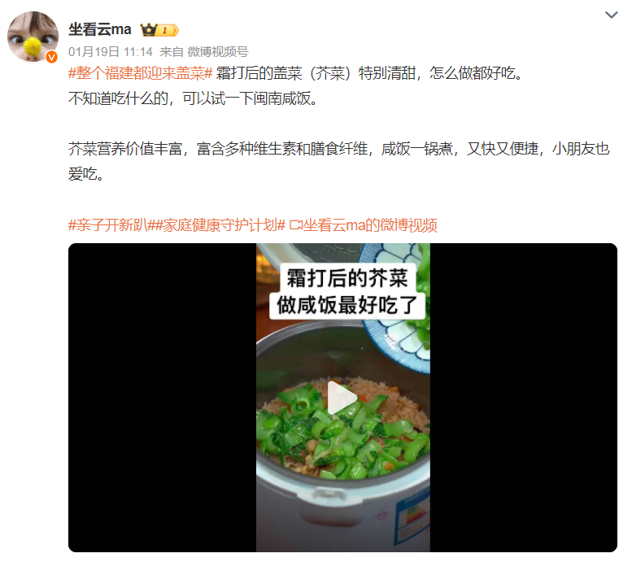The height and width of the screenshot is (562, 632).
Task: Click the black area left of video
Action: point(162,398)
